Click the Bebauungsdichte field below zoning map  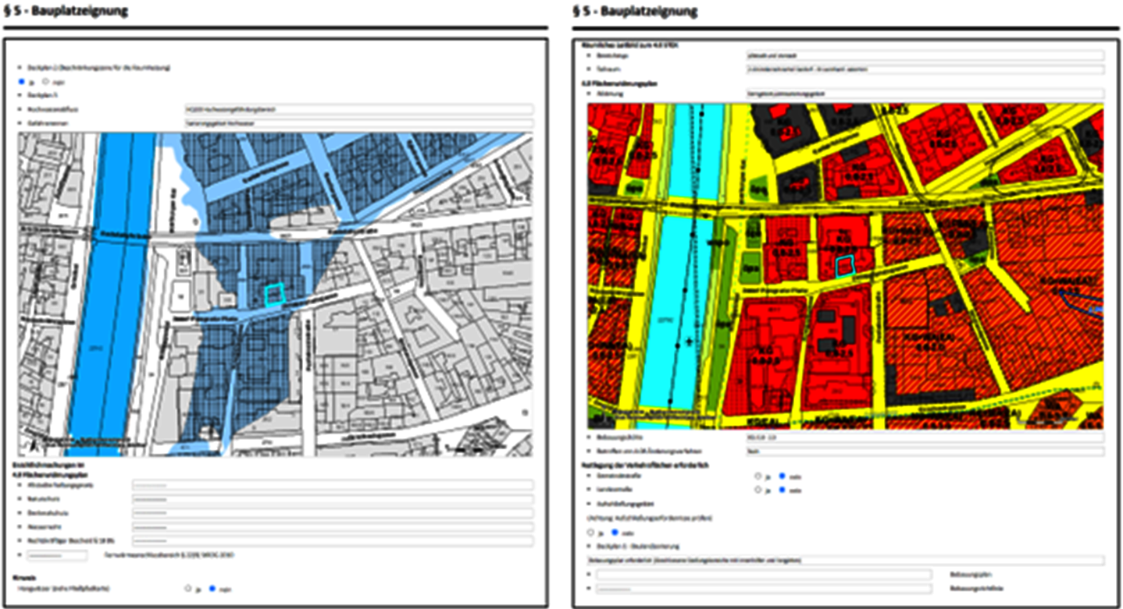pyautogui.click(x=925, y=437)
